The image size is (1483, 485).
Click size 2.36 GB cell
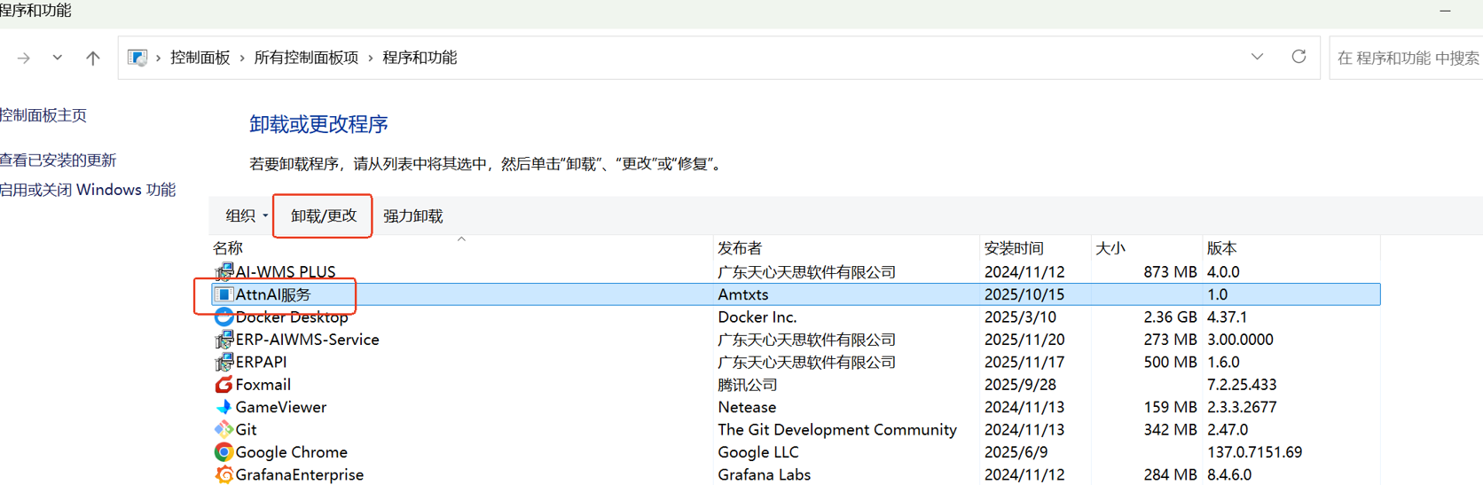[x=1170, y=317]
